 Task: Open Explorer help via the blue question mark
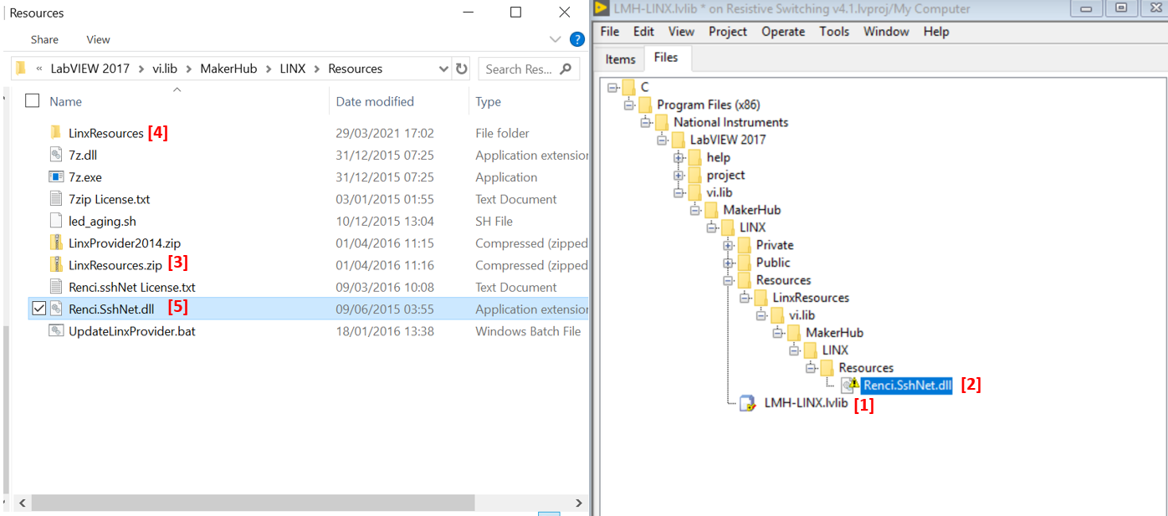576,39
